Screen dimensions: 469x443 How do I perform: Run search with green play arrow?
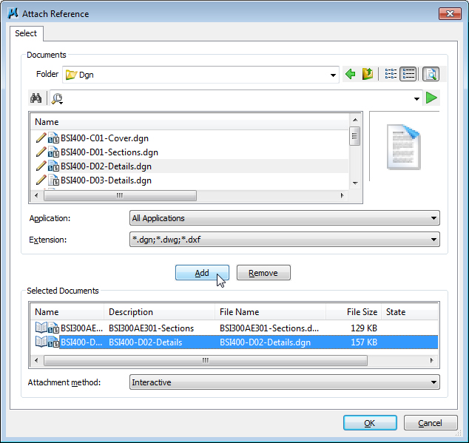(432, 98)
